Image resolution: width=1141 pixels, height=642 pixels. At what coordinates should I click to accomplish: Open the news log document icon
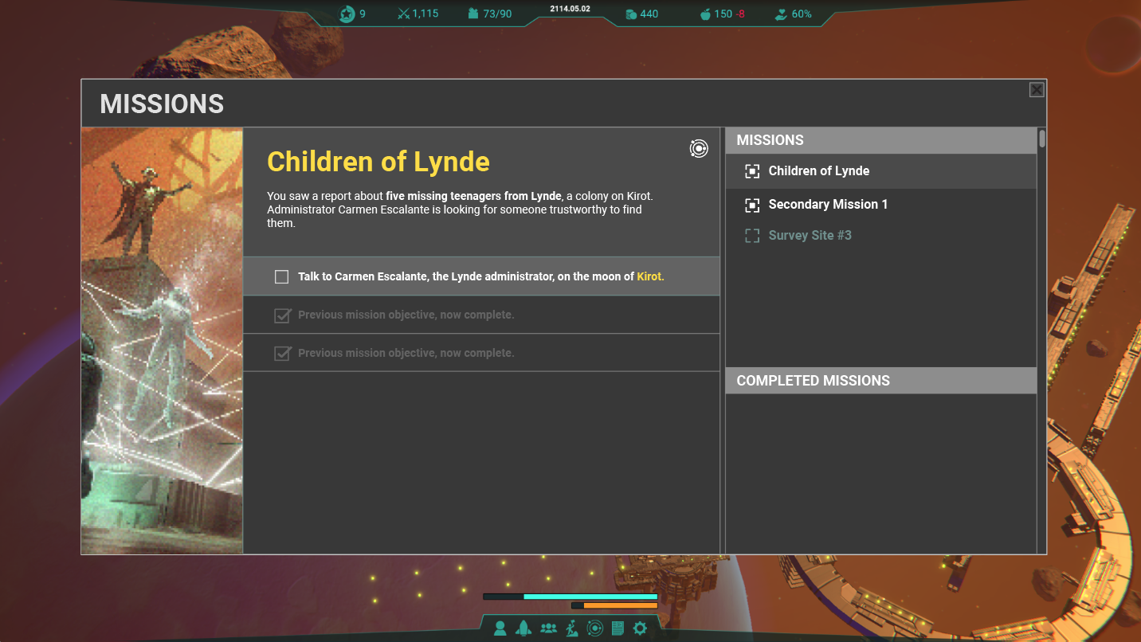point(617,628)
